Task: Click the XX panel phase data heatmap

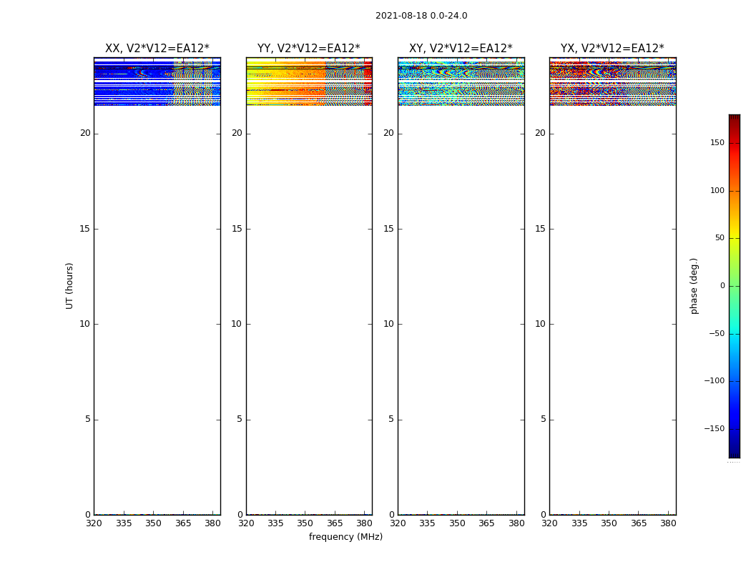Action: pyautogui.click(x=157, y=82)
